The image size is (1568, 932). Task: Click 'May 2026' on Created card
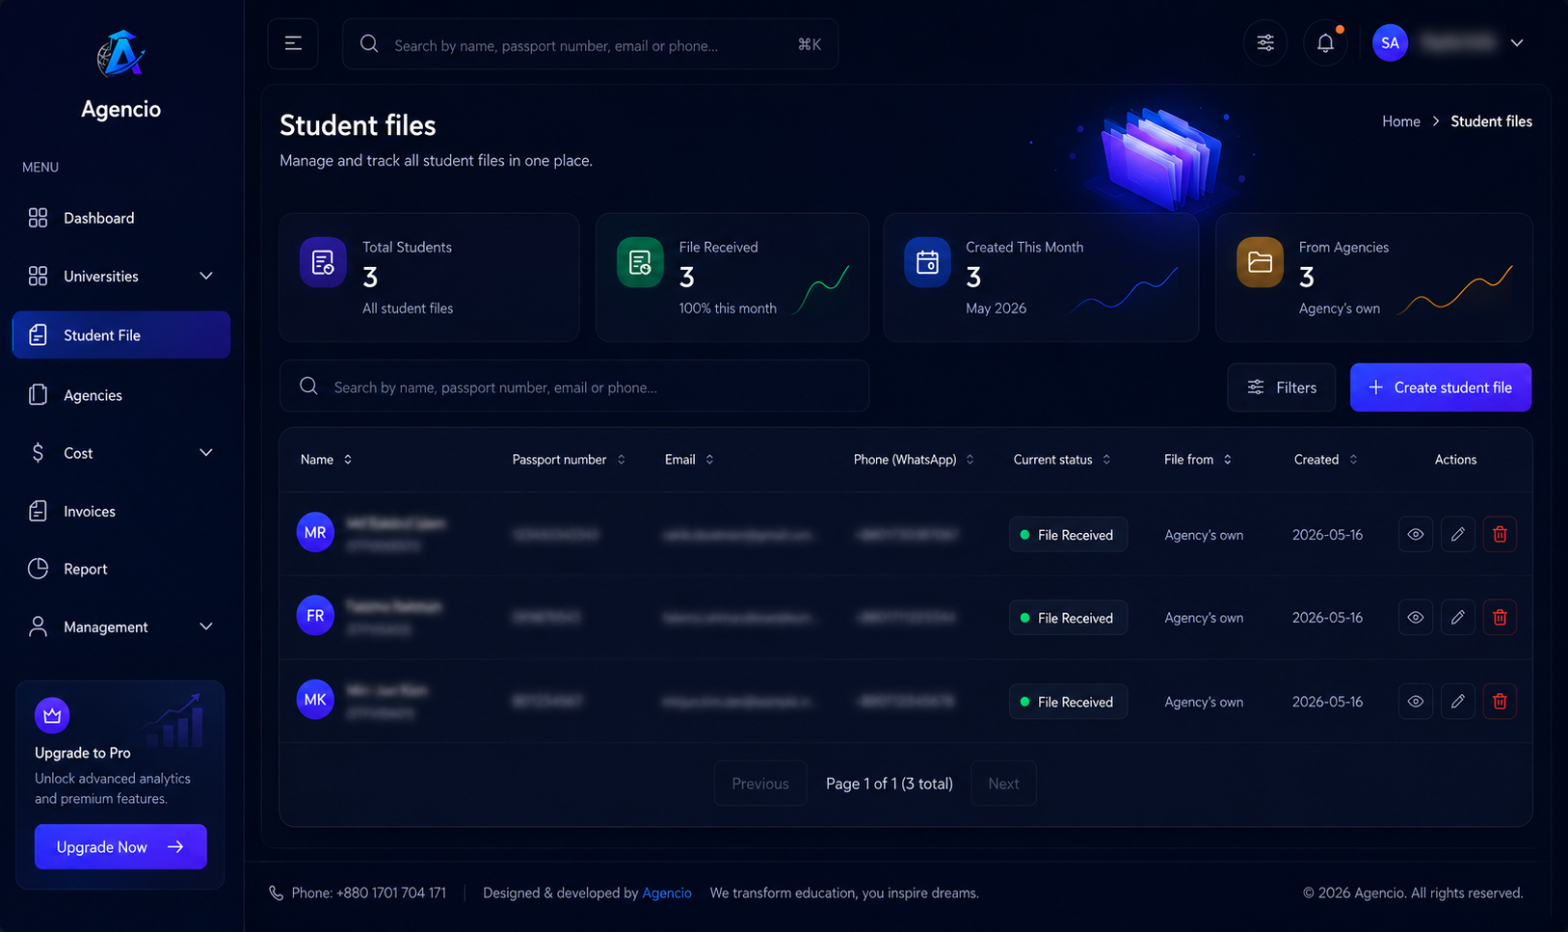(x=996, y=308)
